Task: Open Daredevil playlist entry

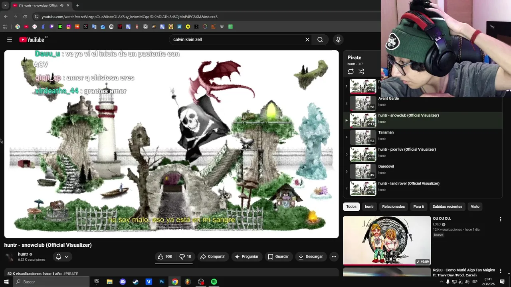Action: pos(422,171)
